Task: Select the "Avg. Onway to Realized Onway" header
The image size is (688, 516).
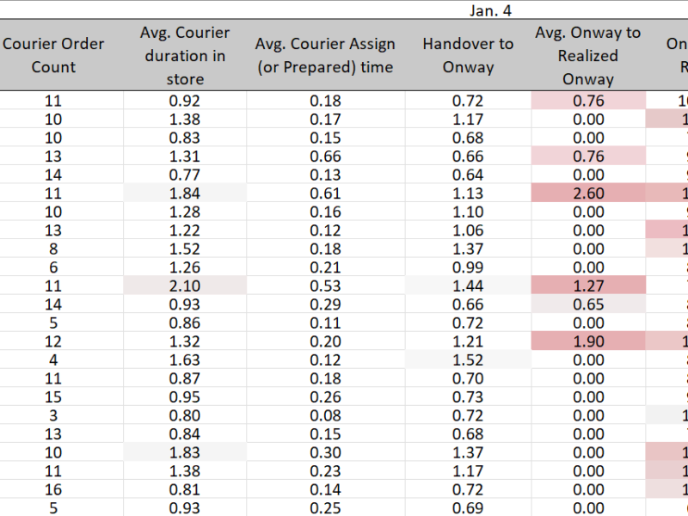Action: pyautogui.click(x=588, y=55)
